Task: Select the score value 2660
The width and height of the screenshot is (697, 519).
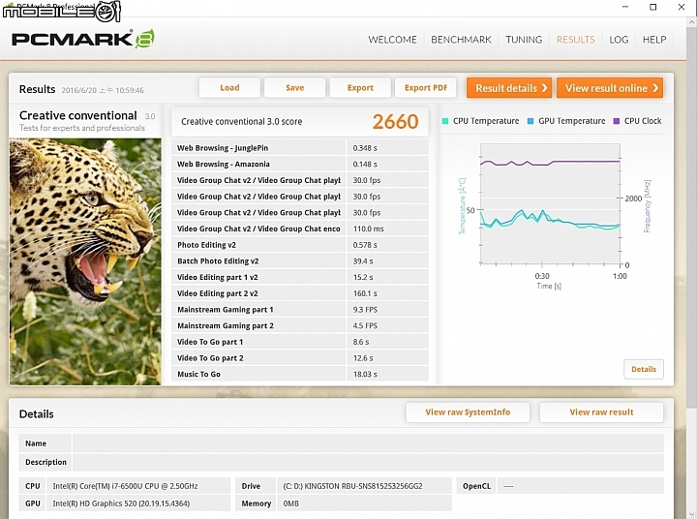Action: click(395, 121)
